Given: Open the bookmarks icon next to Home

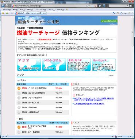Looking at the screenshot, I should pos(104,6).
